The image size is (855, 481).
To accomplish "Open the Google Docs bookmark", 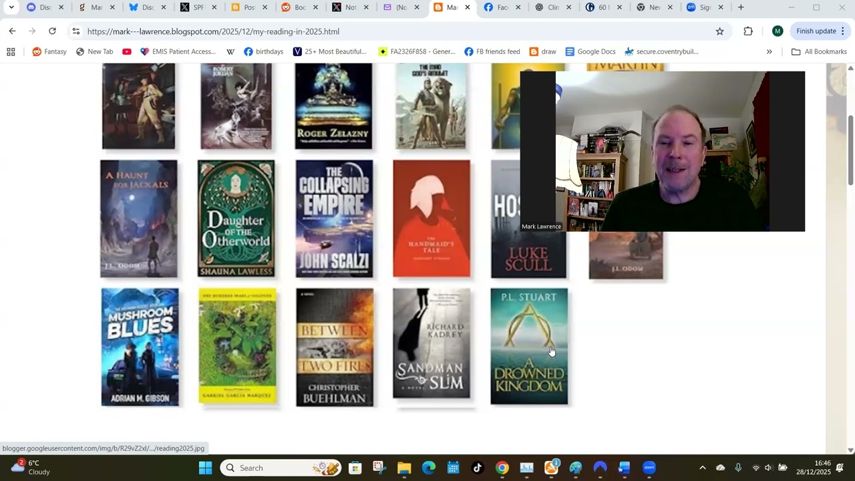I will click(x=590, y=51).
